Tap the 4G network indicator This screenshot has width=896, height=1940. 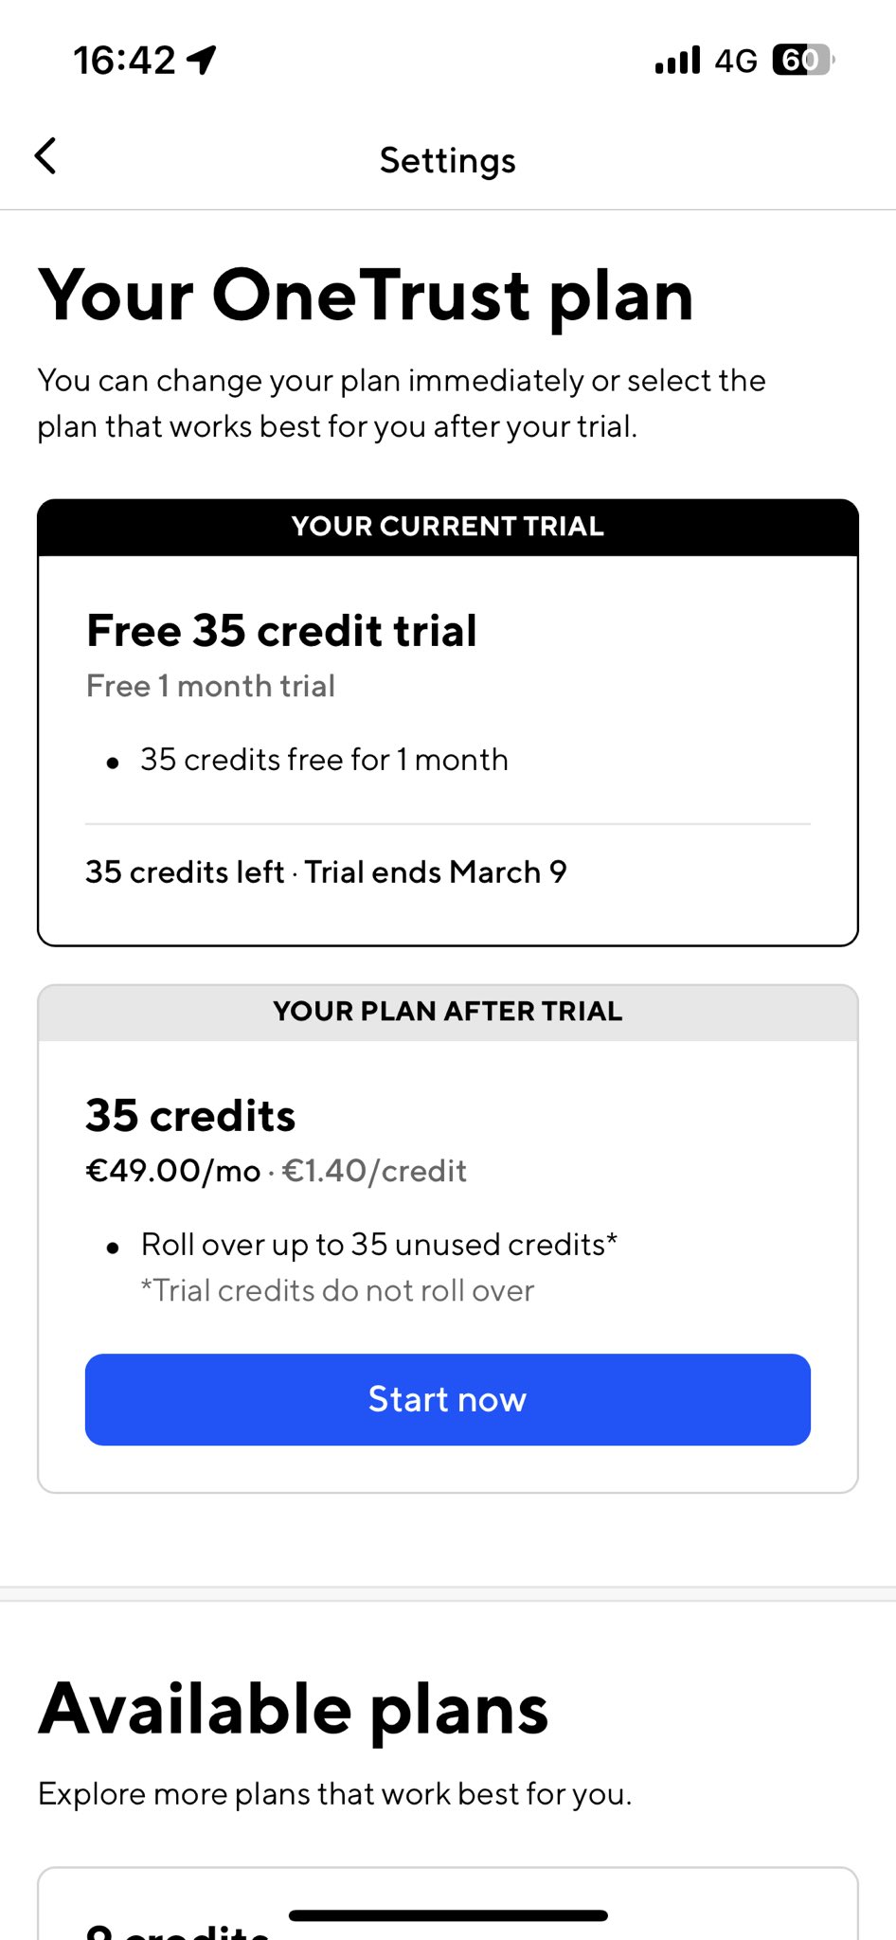pyautogui.click(x=736, y=61)
